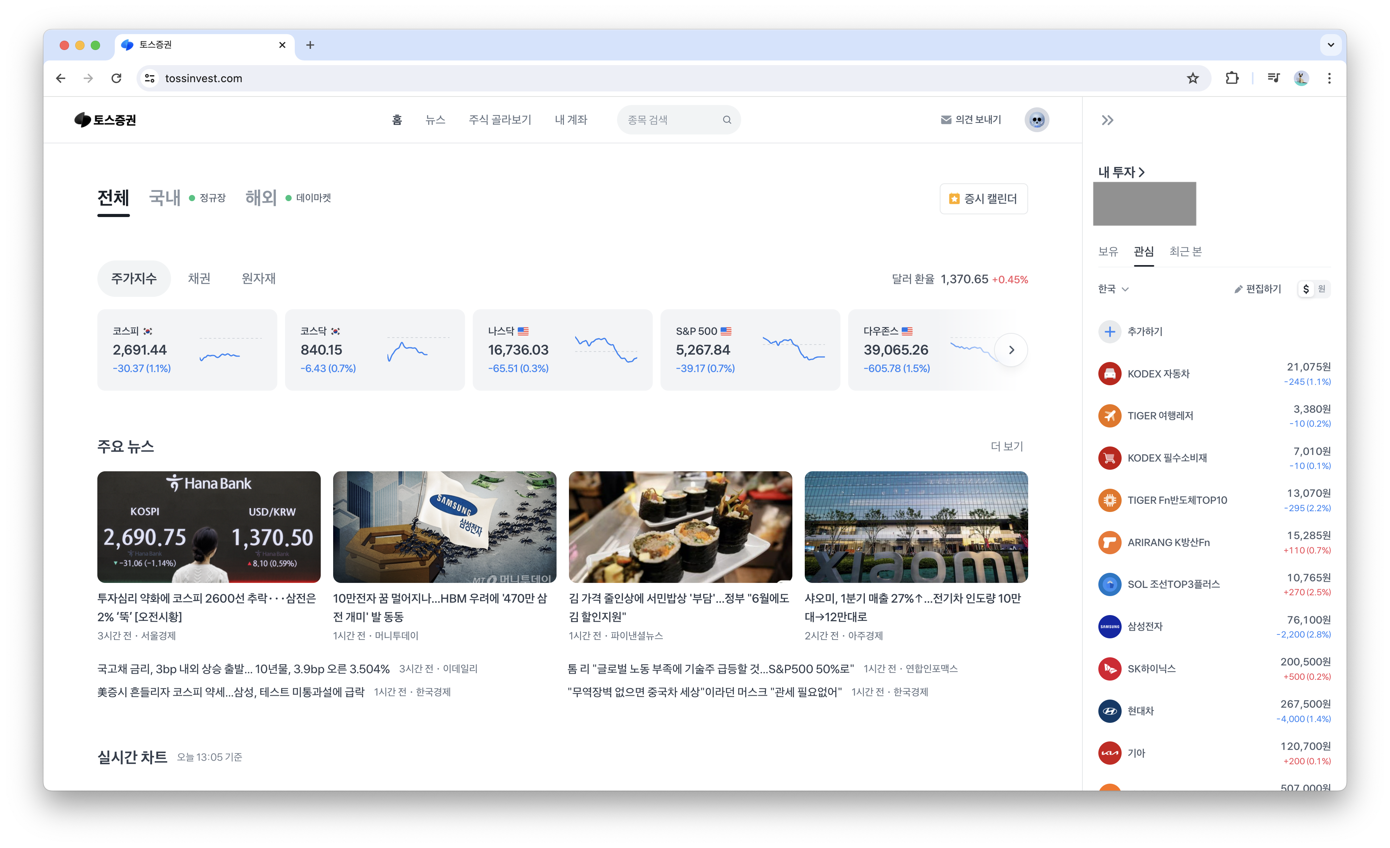The height and width of the screenshot is (848, 1390).
Task: Click the 삼성전자 Samsung logo icon
Action: click(x=1109, y=626)
